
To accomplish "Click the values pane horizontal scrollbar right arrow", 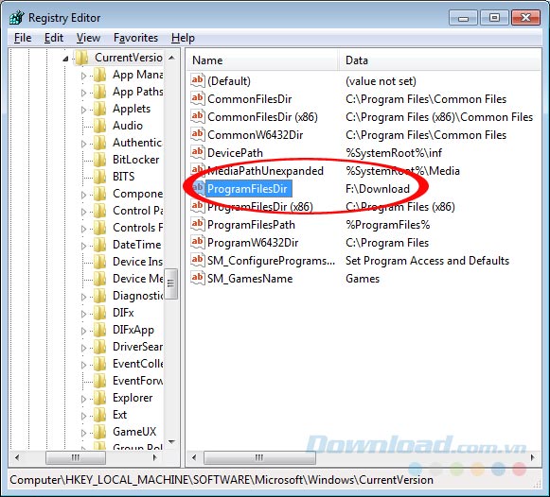I will [x=533, y=457].
